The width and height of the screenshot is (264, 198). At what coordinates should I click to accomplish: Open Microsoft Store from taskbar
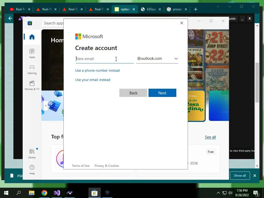pyautogui.click(x=94, y=193)
